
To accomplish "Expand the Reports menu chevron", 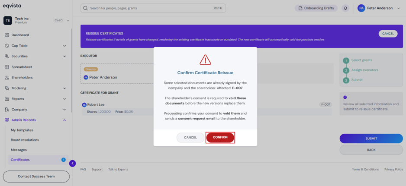I will point(64,99).
